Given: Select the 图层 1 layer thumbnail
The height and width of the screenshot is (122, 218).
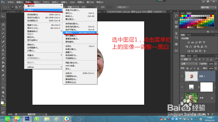Looking at the screenshot, I should click(191, 76).
